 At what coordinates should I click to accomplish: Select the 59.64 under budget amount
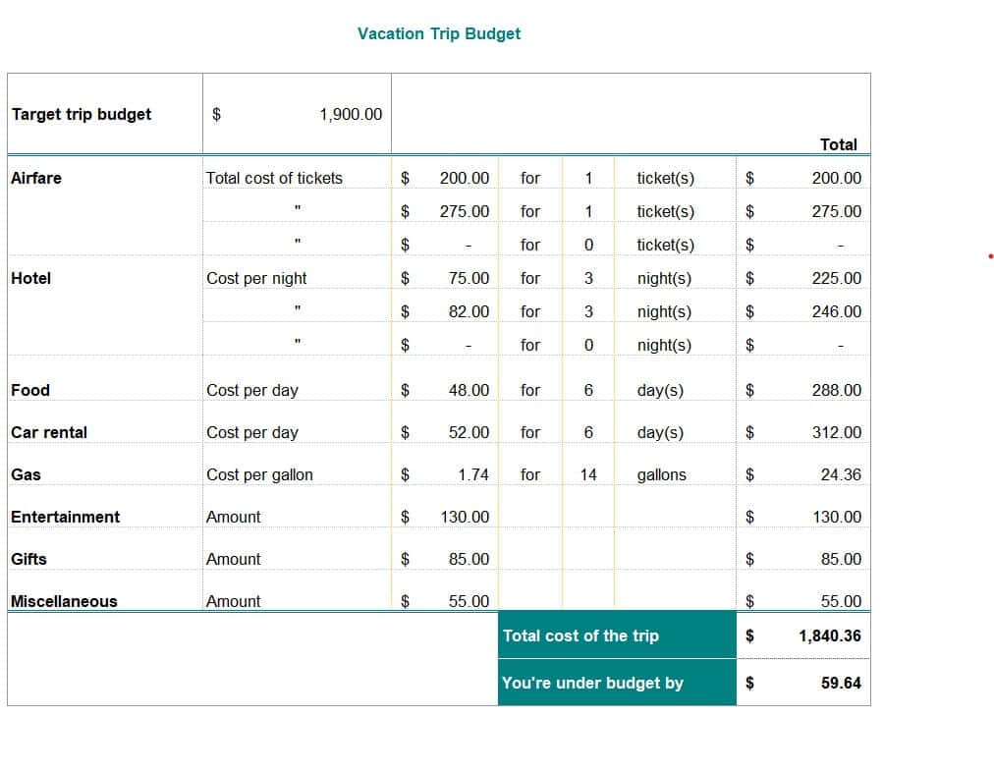[840, 683]
